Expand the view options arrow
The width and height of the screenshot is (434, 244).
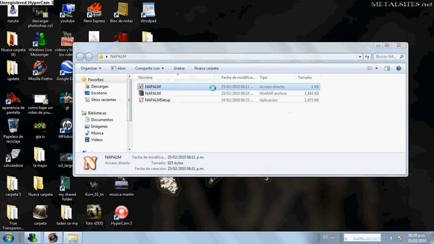pyautogui.click(x=376, y=68)
